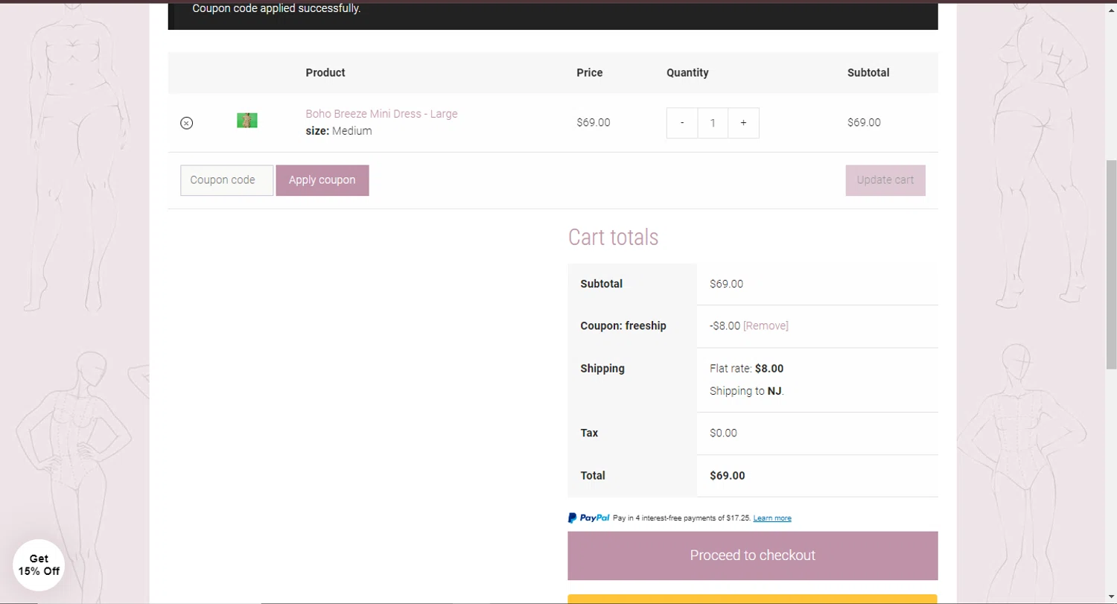Open the Get 15% Off bubble

(39, 565)
